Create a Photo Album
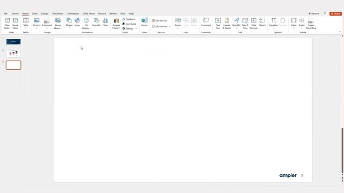The width and height of the screenshot is (344, 193). (x=58, y=24)
